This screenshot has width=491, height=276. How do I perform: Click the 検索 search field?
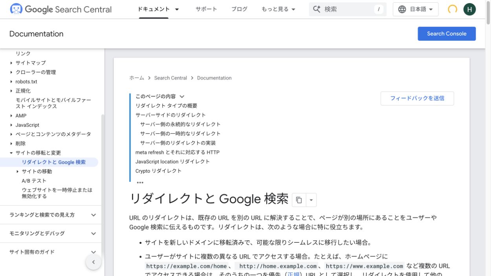pyautogui.click(x=348, y=9)
